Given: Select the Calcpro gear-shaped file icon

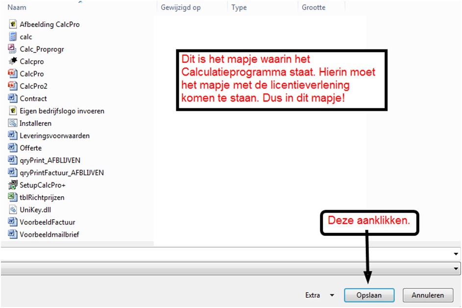Looking at the screenshot, I should [x=13, y=61].
